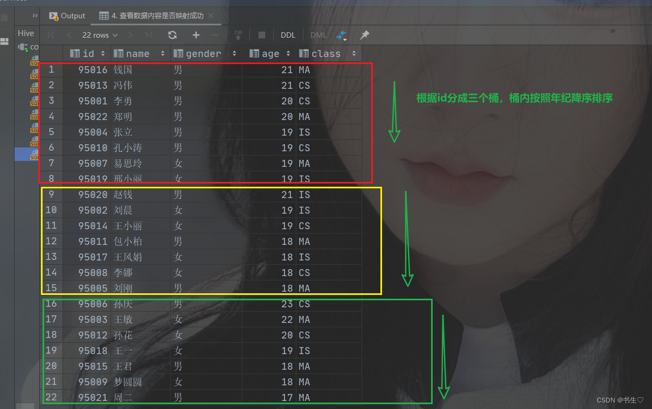Click the id cell 95022
652x409 pixels.
[87, 116]
